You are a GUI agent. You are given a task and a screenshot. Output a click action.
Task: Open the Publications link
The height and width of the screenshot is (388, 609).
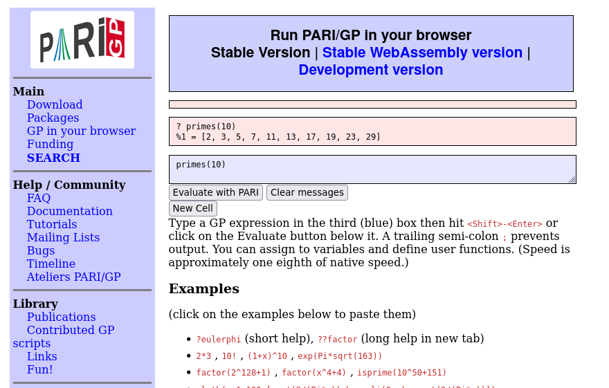coord(62,317)
